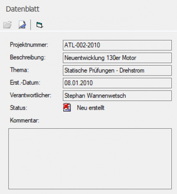The height and width of the screenshot is (194, 177).
Task: Click the Thema label
Action: (19, 70)
